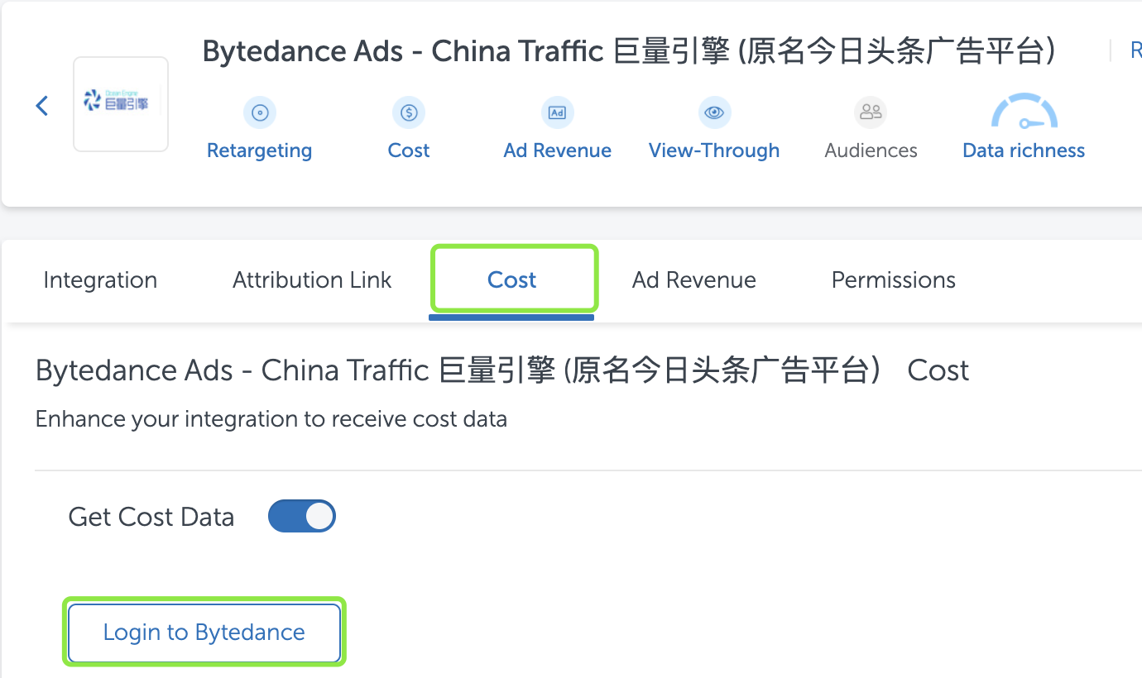The width and height of the screenshot is (1142, 678).
Task: Turn off the Get Cost Data toggle
Action: 302,516
